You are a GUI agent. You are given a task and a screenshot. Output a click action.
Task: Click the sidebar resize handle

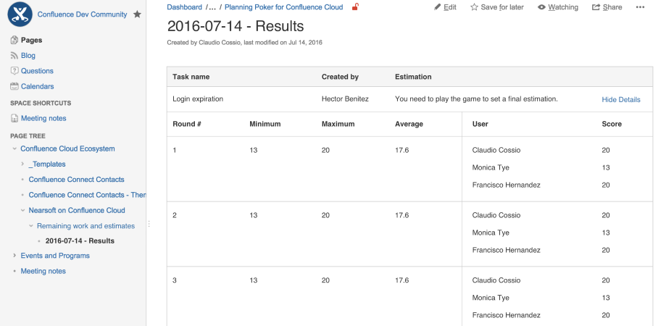click(x=149, y=224)
